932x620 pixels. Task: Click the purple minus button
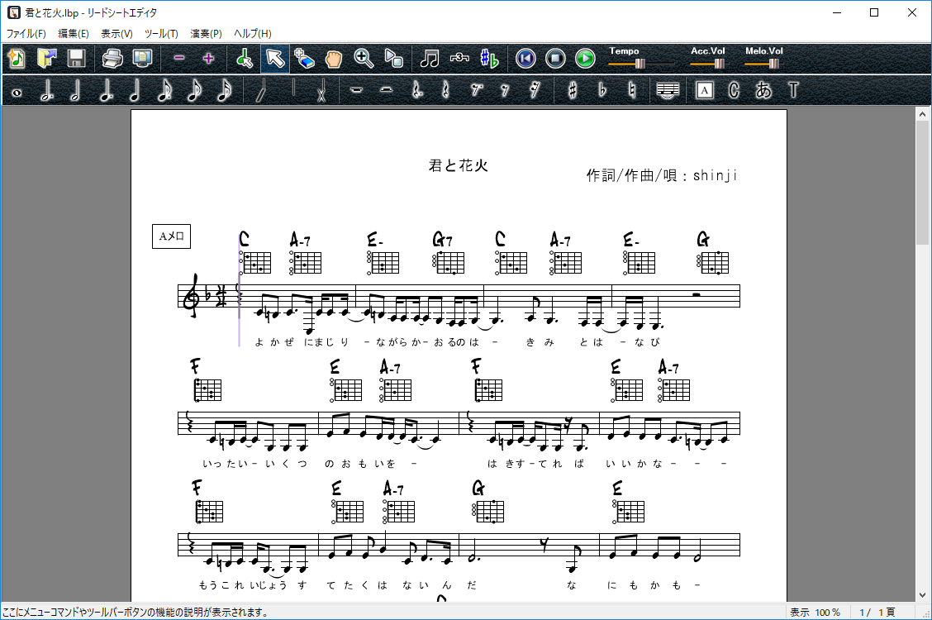point(179,58)
